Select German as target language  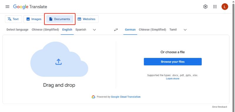coord(130,30)
